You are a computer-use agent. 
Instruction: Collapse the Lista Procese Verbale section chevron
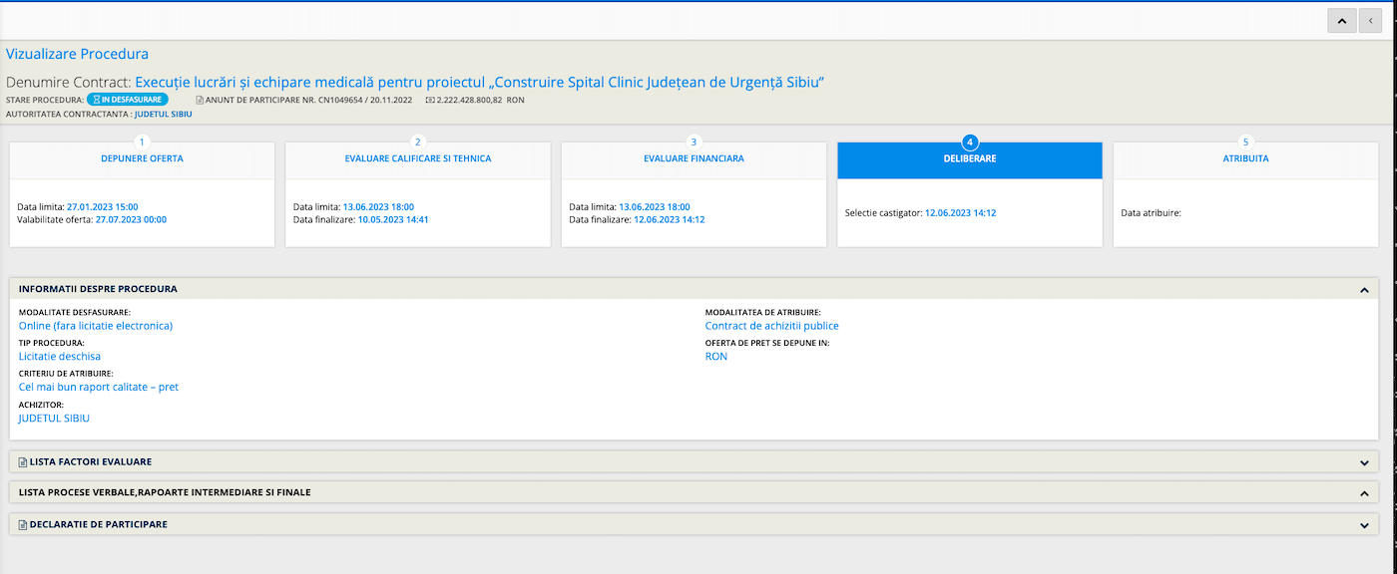1363,493
